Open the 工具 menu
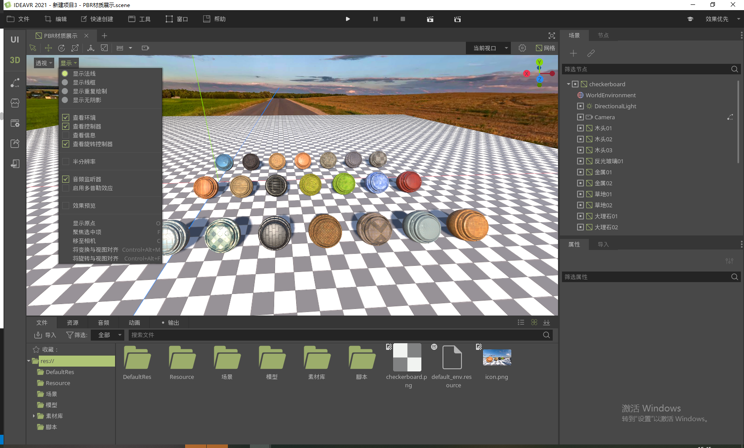 pos(139,19)
